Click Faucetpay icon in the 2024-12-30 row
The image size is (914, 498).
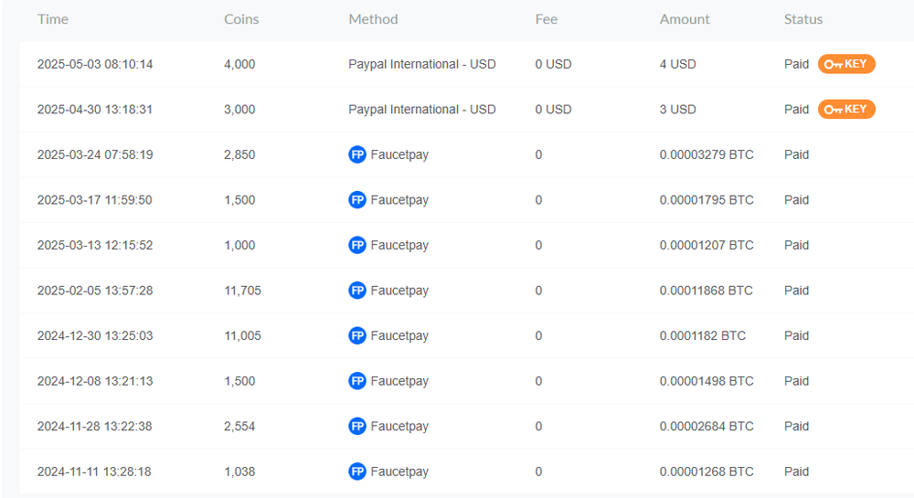point(357,335)
